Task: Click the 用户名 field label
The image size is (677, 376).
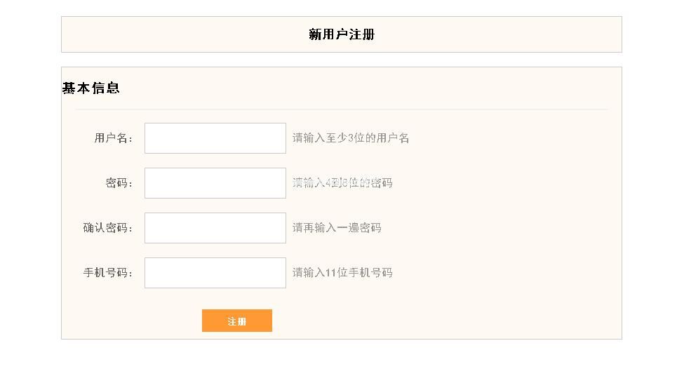Action: 113,138
